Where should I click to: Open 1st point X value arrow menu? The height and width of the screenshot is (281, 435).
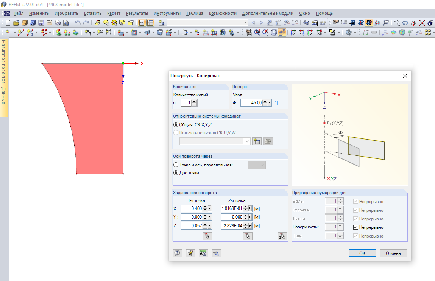[210, 208]
